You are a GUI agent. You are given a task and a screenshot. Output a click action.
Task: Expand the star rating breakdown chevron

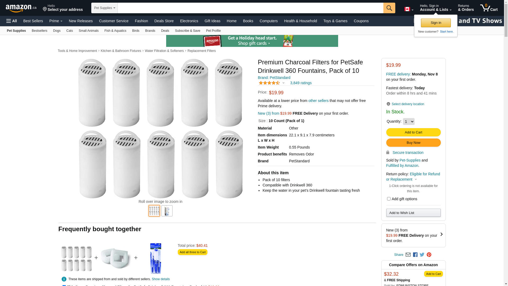click(x=283, y=83)
